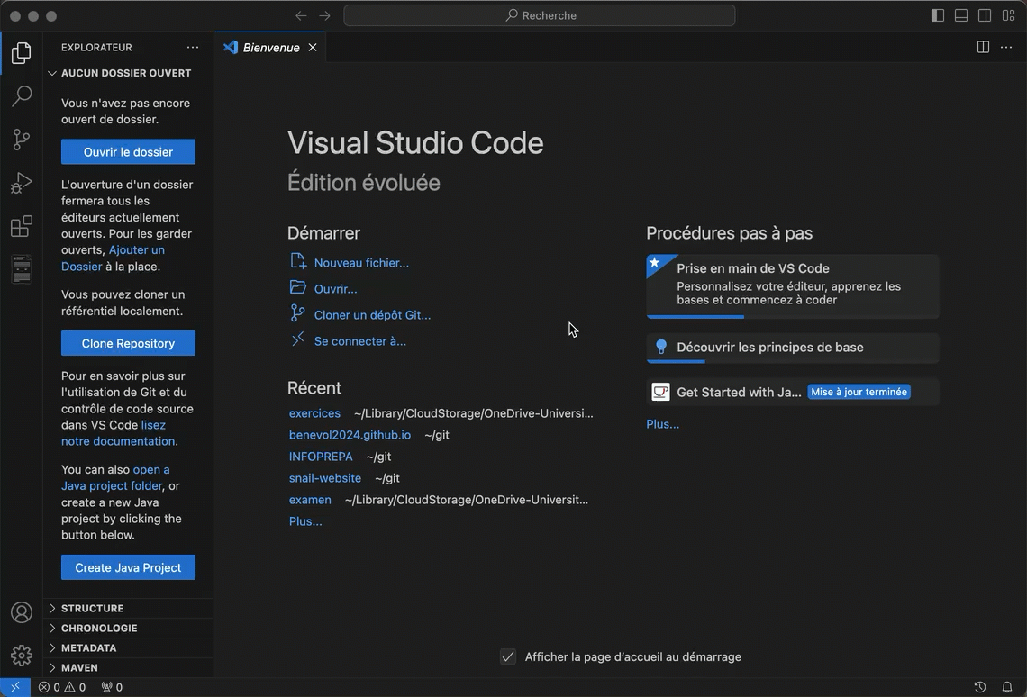
Task: Click the Recherche command center field
Action: coord(539,15)
